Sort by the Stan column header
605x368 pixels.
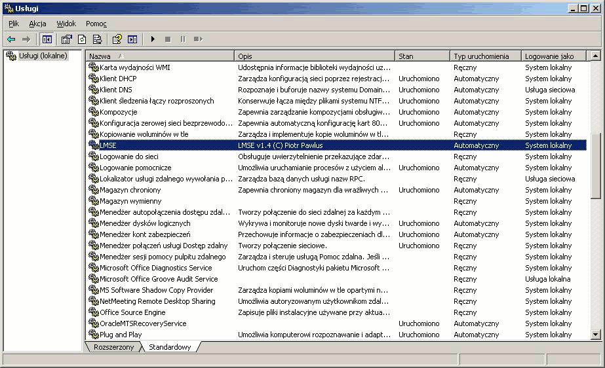(422, 56)
